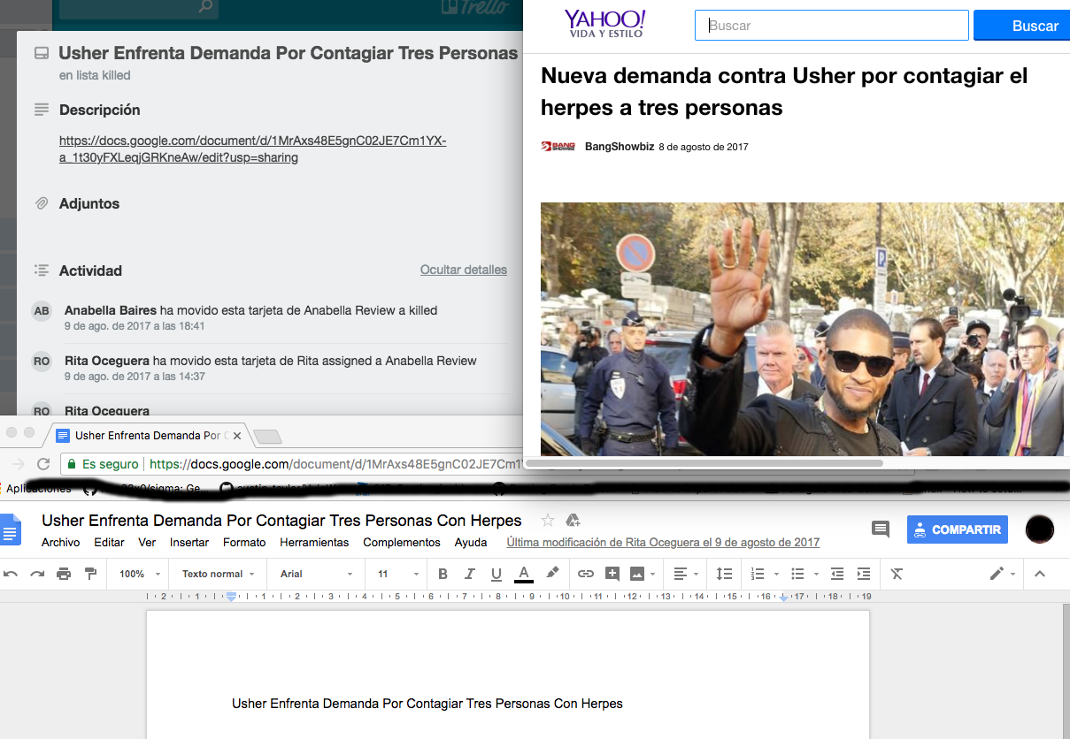Open the comments speech bubble icon

881,529
